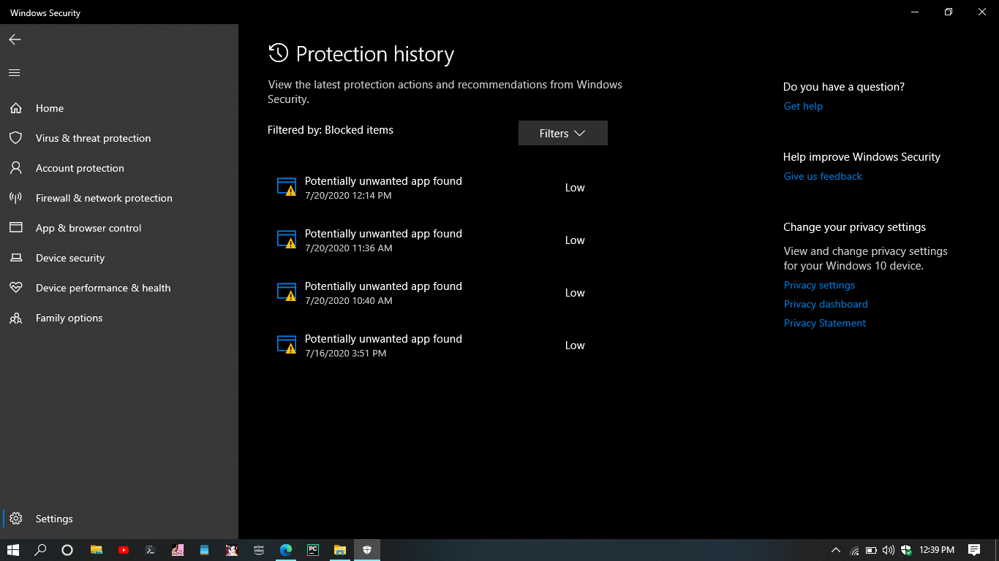Open Account protection page
The image size is (999, 561).
(x=119, y=168)
